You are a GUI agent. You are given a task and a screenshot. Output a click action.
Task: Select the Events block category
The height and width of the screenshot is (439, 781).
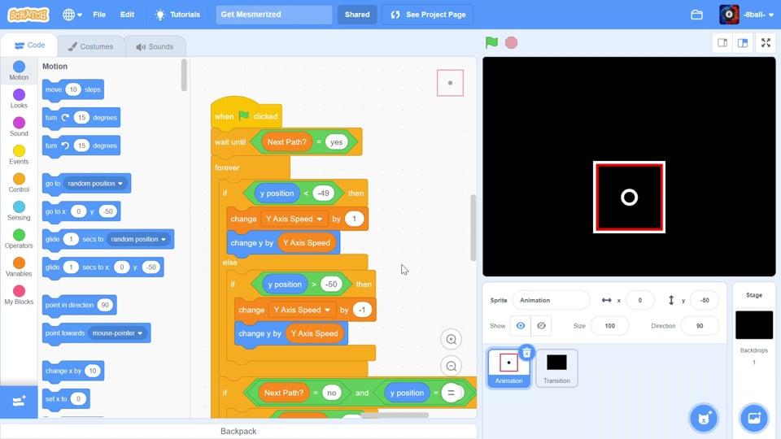point(19,154)
